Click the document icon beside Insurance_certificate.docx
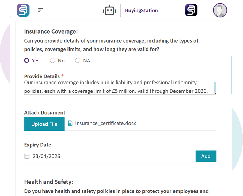Screen dimensions: 243x196 click(x=70, y=123)
